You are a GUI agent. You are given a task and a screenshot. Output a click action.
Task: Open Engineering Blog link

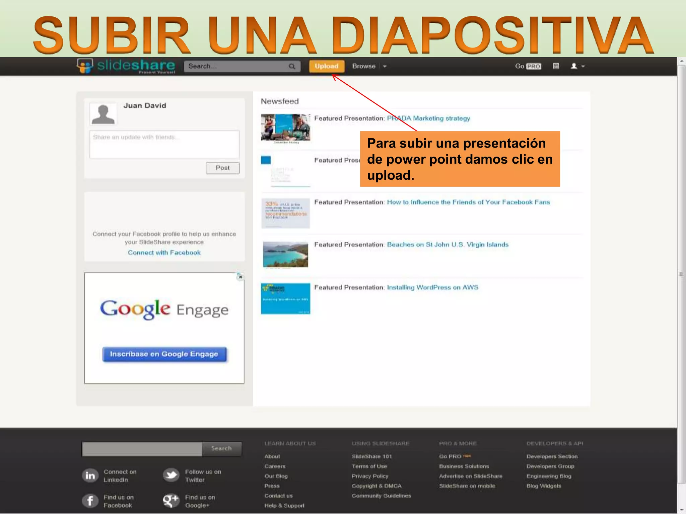click(549, 476)
